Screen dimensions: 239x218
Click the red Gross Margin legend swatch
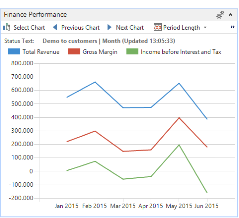pyautogui.click(x=74, y=52)
